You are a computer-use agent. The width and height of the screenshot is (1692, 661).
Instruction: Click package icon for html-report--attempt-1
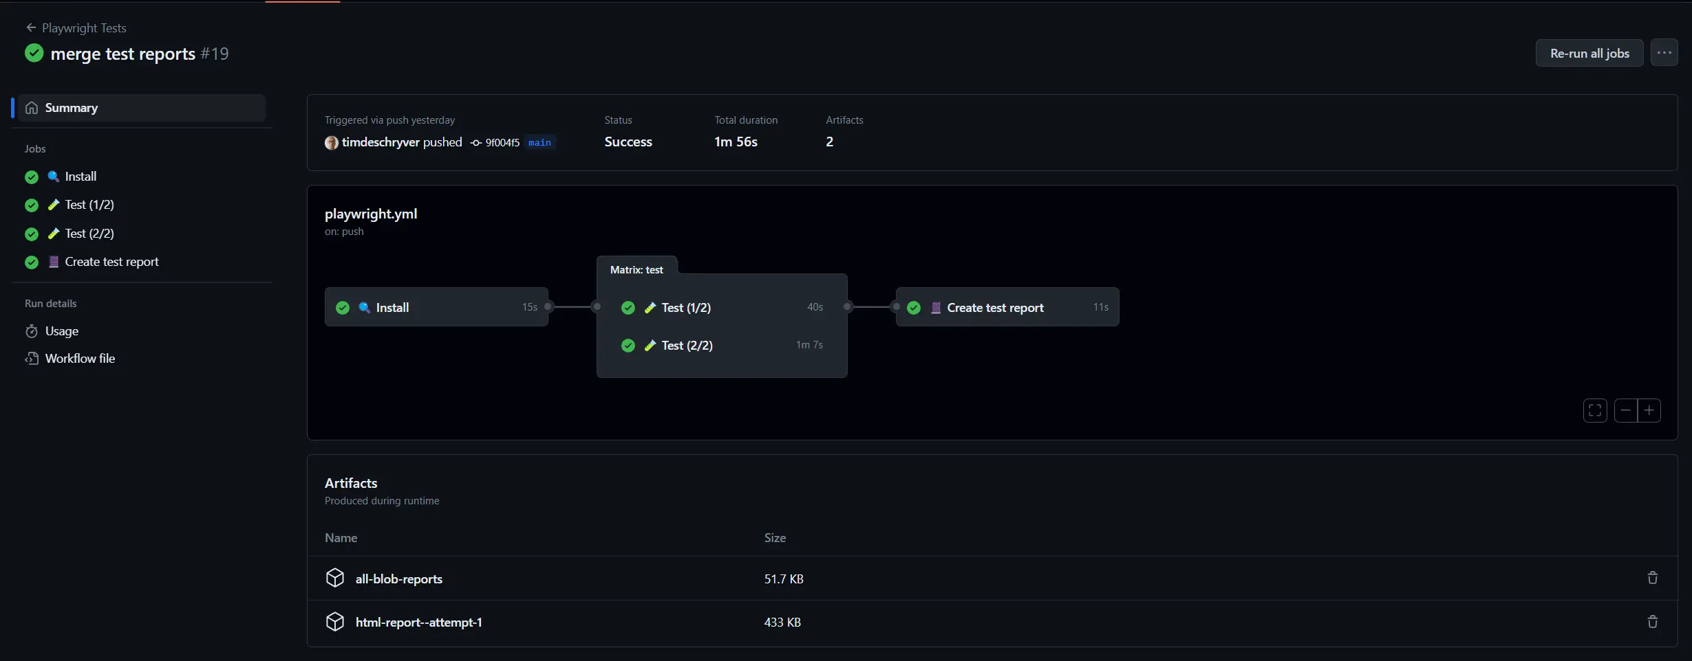click(335, 622)
